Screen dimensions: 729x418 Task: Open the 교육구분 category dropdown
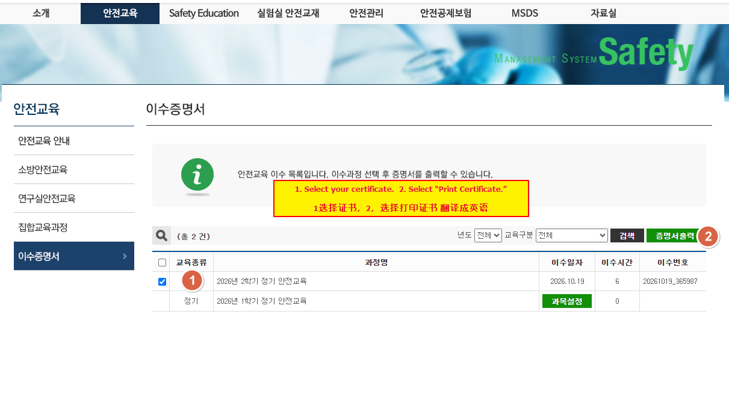click(572, 236)
